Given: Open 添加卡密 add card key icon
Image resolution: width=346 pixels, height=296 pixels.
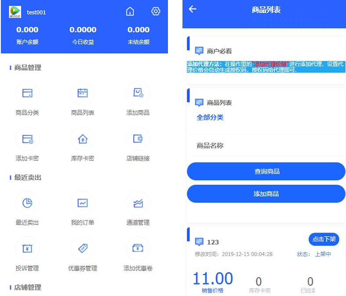Looking at the screenshot, I should point(27,139).
